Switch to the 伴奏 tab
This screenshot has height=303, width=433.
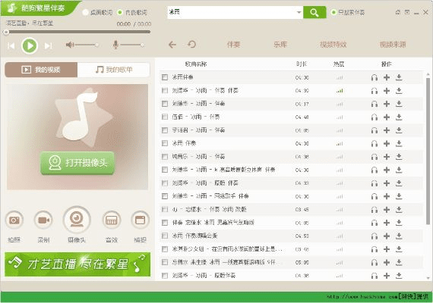[x=234, y=45]
